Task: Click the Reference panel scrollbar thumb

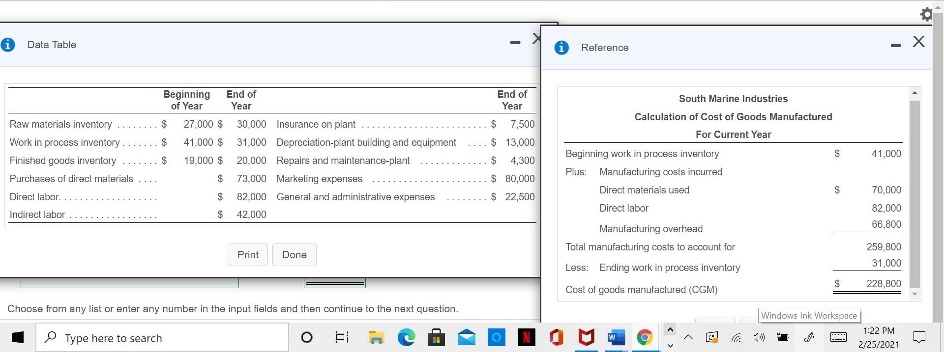Action: (x=914, y=194)
